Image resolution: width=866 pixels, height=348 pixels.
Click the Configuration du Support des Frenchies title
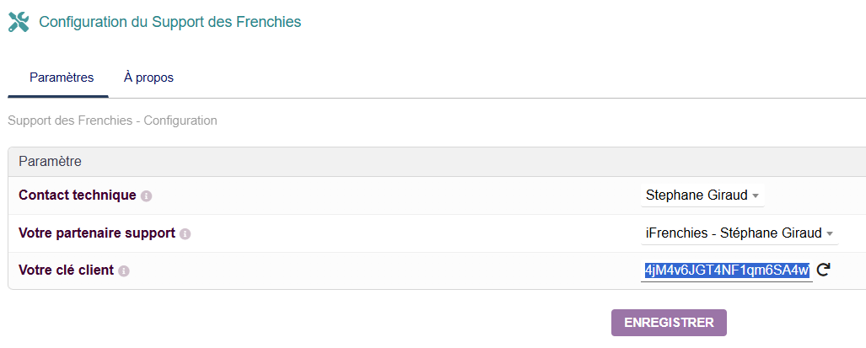tap(169, 22)
